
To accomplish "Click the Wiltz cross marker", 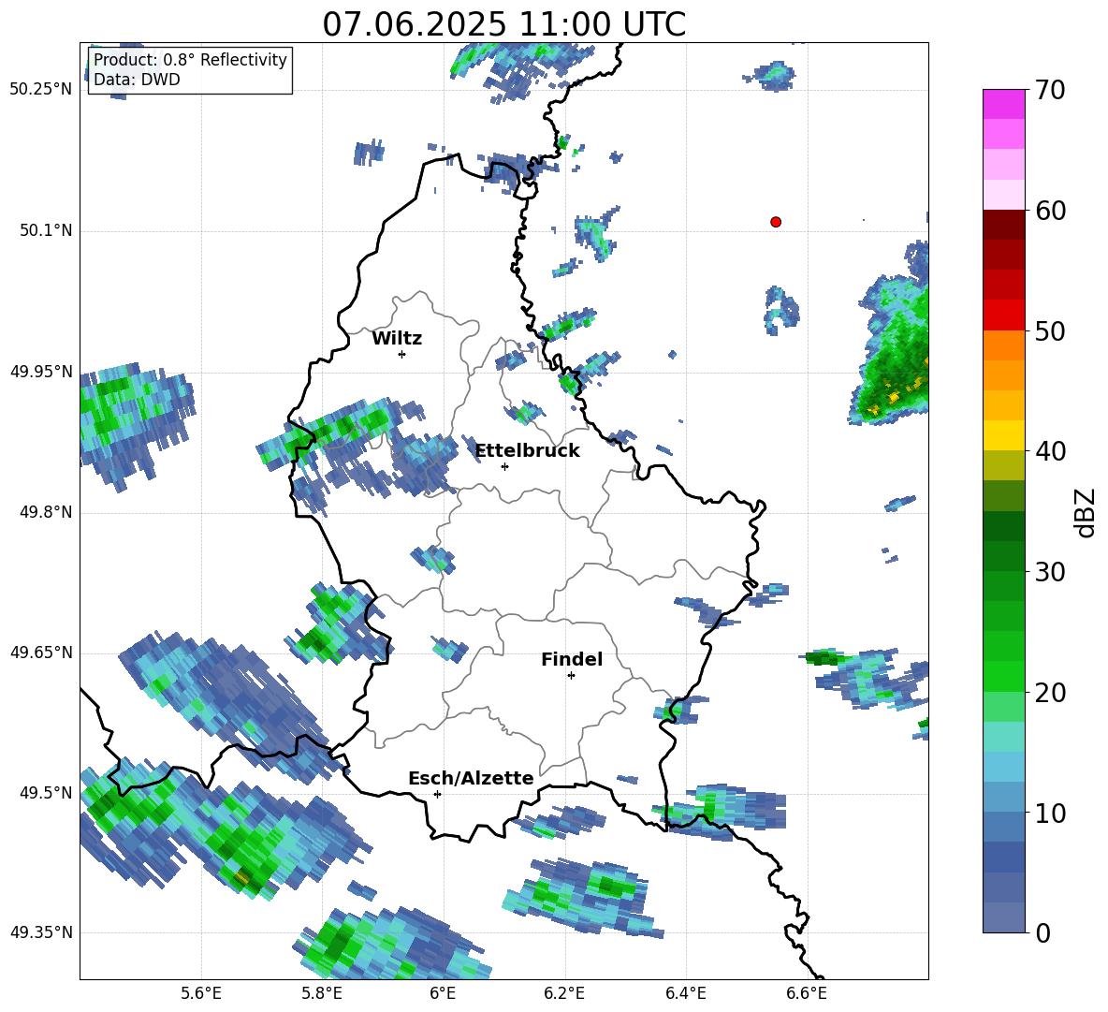I will [x=402, y=354].
